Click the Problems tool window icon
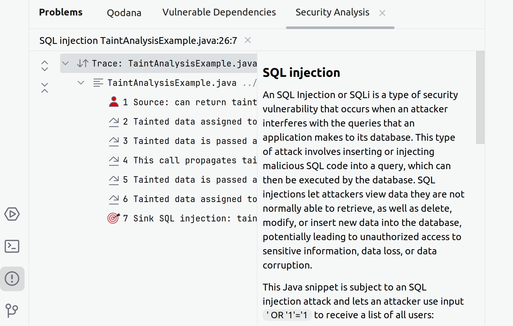The height and width of the screenshot is (326, 513). tap(12, 279)
